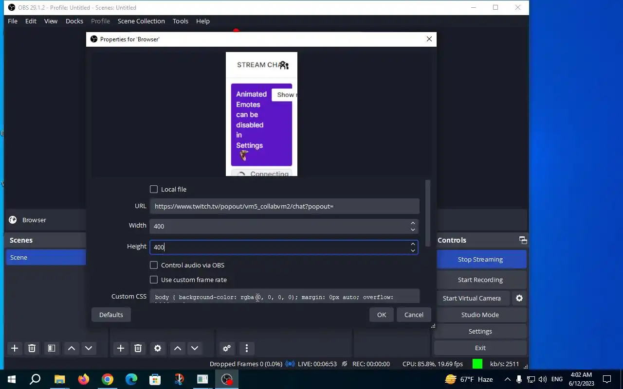Open Microsoft Store from the taskbar
The width and height of the screenshot is (623, 389).
[155, 379]
